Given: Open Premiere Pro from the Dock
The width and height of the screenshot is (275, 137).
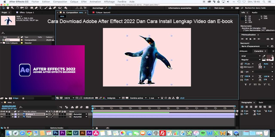Looking at the screenshot, I should click(62, 133).
